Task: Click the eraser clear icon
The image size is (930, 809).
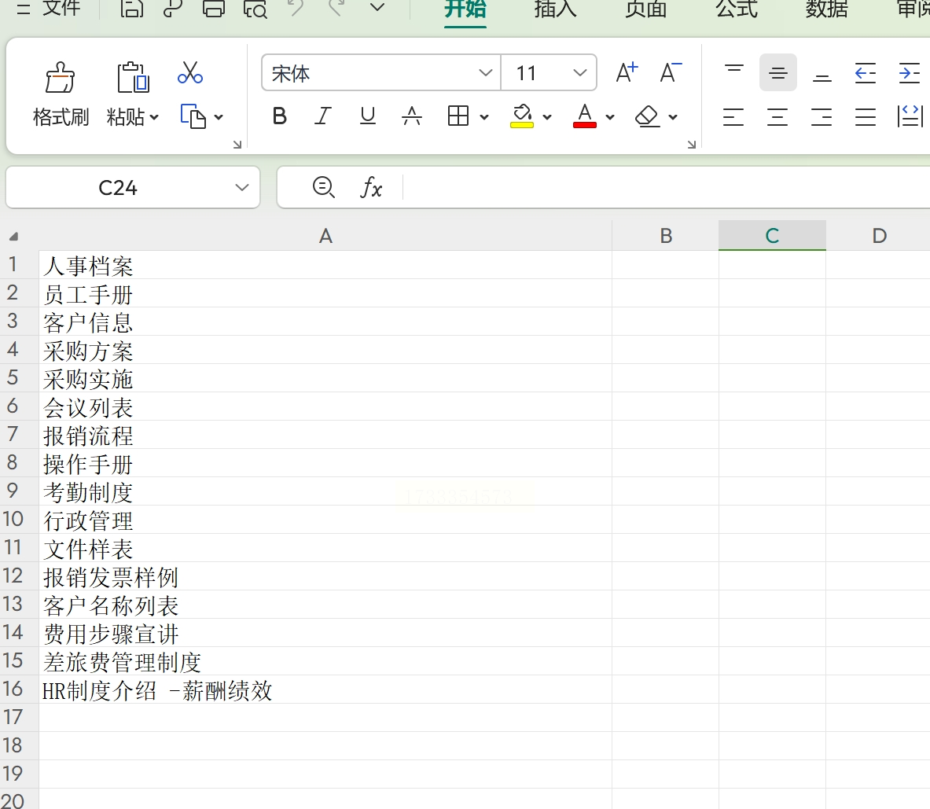Action: pos(646,116)
